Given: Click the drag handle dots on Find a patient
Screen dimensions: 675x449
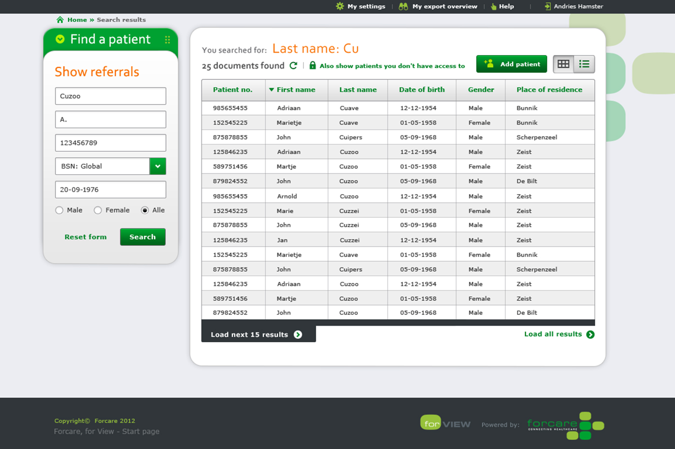Looking at the screenshot, I should (167, 40).
